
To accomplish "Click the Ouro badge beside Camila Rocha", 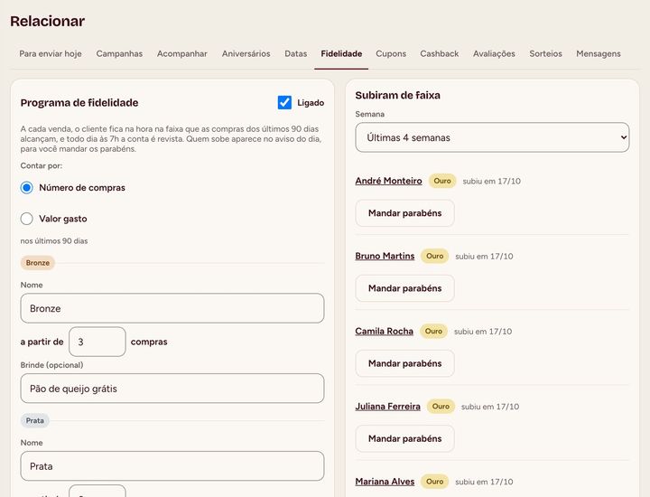I will point(433,331).
